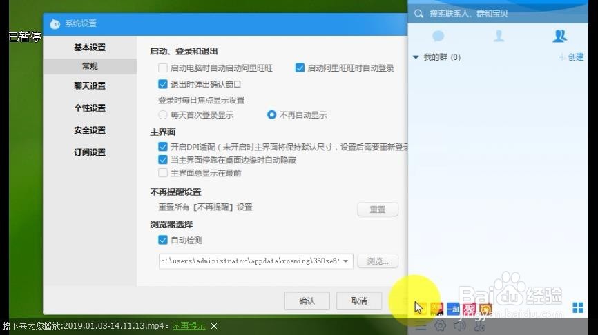Open 个性设置 category in sidebar
The height and width of the screenshot is (335, 598).
90,108
